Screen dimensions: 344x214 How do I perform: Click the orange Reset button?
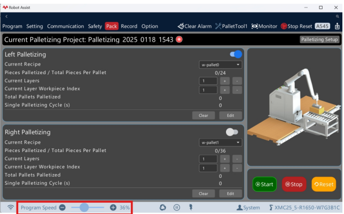[x=324, y=184]
